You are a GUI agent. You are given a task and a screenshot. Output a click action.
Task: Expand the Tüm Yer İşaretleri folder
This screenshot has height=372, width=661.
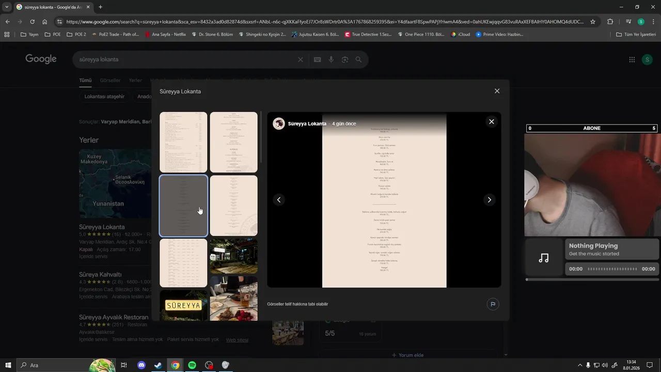(x=636, y=35)
